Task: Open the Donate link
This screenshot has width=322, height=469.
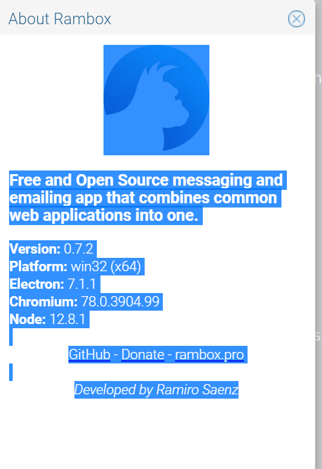Action: click(143, 355)
